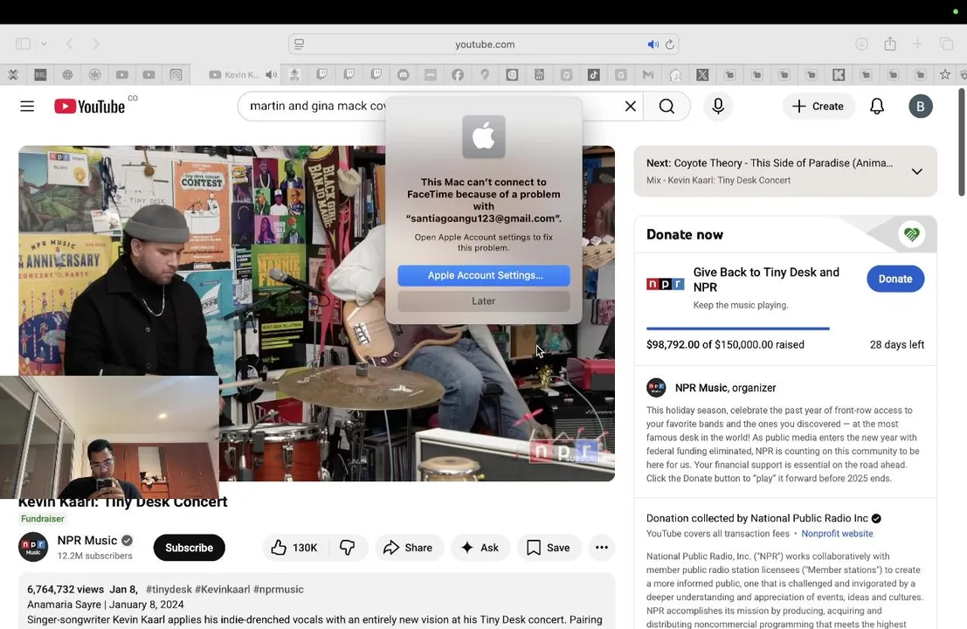Open the NPR Music channel name link
Viewport: 967px width, 629px height.
tap(87, 540)
